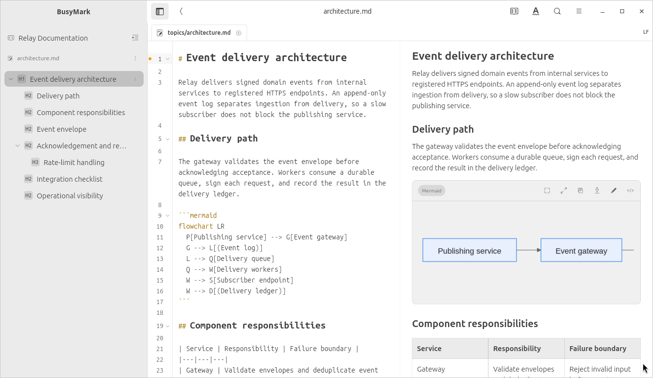Open the Relay Documentation notebook title

(x=53, y=38)
